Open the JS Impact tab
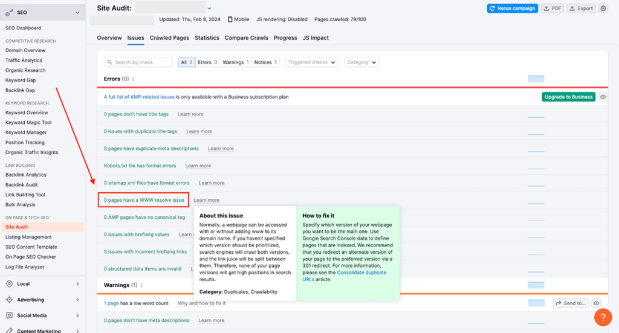 (316, 38)
